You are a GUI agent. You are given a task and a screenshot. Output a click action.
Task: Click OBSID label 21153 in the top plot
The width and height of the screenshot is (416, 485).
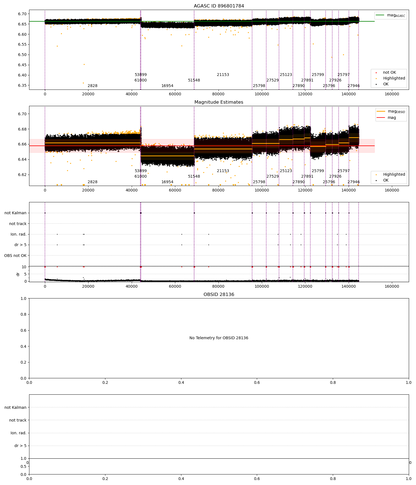223,75
